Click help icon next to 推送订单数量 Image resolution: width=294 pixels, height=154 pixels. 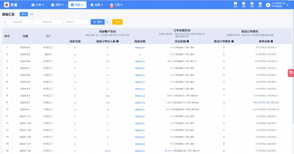click(233, 41)
